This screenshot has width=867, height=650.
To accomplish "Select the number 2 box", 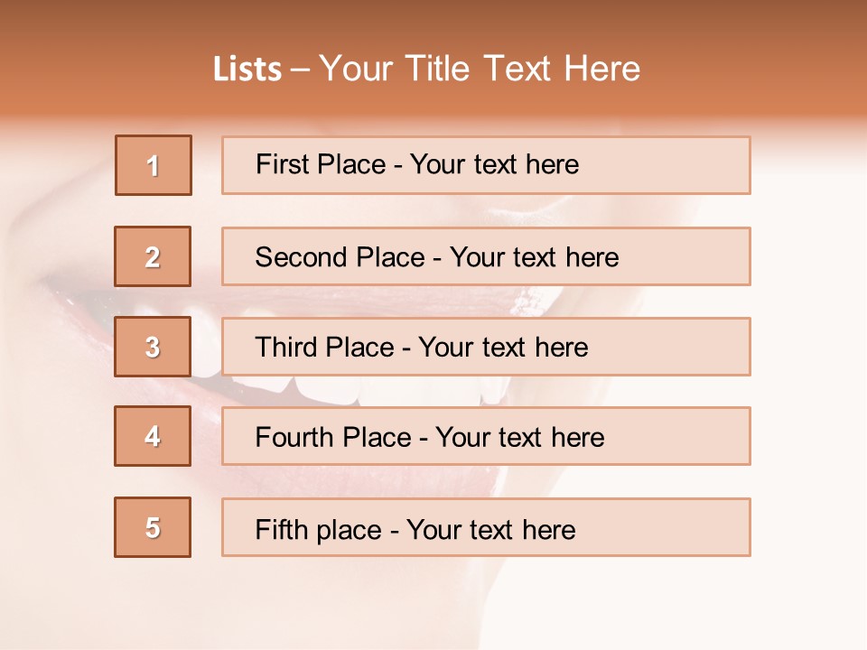I will coord(153,256).
